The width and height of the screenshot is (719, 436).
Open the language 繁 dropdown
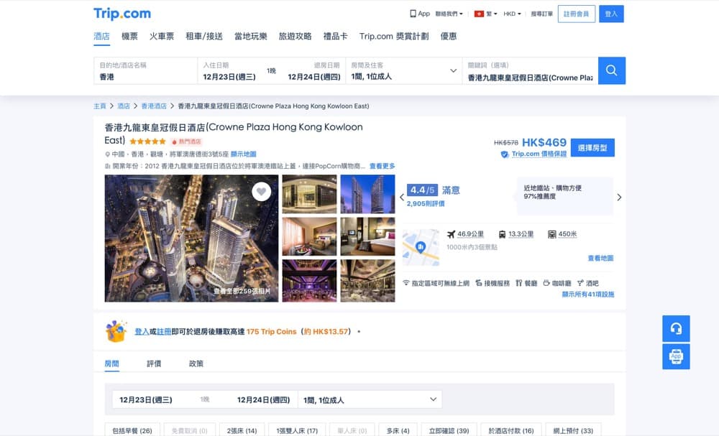point(492,14)
